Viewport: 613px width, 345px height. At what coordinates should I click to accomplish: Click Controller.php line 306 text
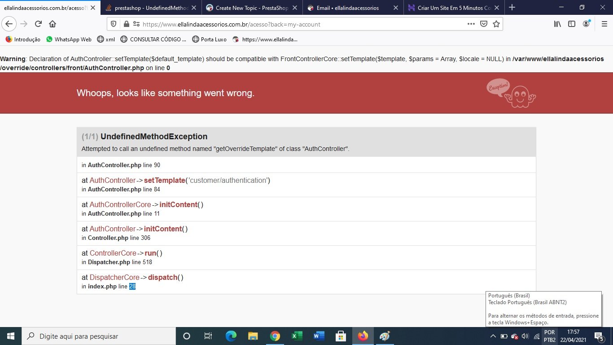pyautogui.click(x=116, y=238)
